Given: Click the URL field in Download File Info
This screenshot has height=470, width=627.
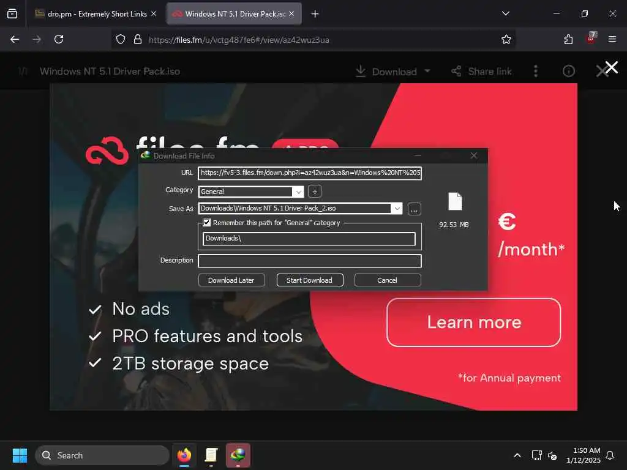Looking at the screenshot, I should click(310, 173).
